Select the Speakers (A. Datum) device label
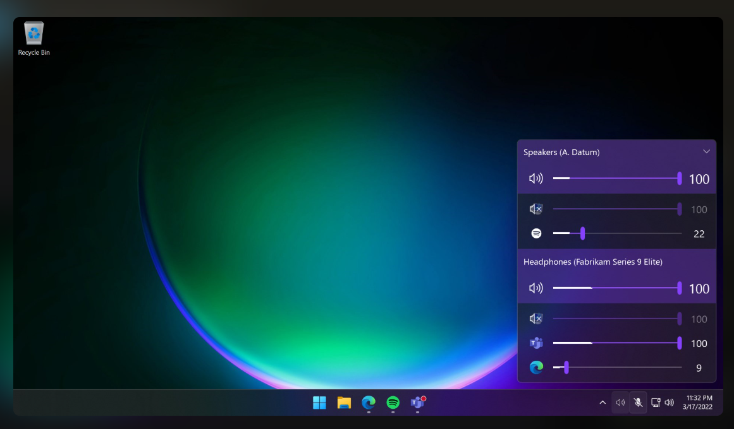This screenshot has width=734, height=429. click(x=561, y=152)
